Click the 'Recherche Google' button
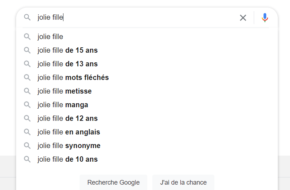 pyautogui.click(x=113, y=182)
